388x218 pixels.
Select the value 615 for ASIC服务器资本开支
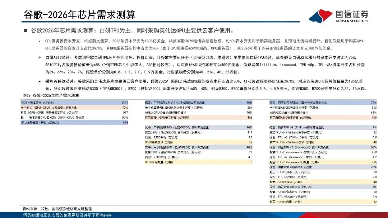pyautogui.click(x=374, y=108)
